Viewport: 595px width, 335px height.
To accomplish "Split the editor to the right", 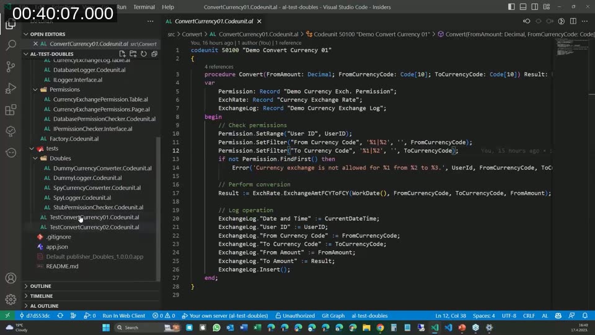I will click(x=573, y=21).
